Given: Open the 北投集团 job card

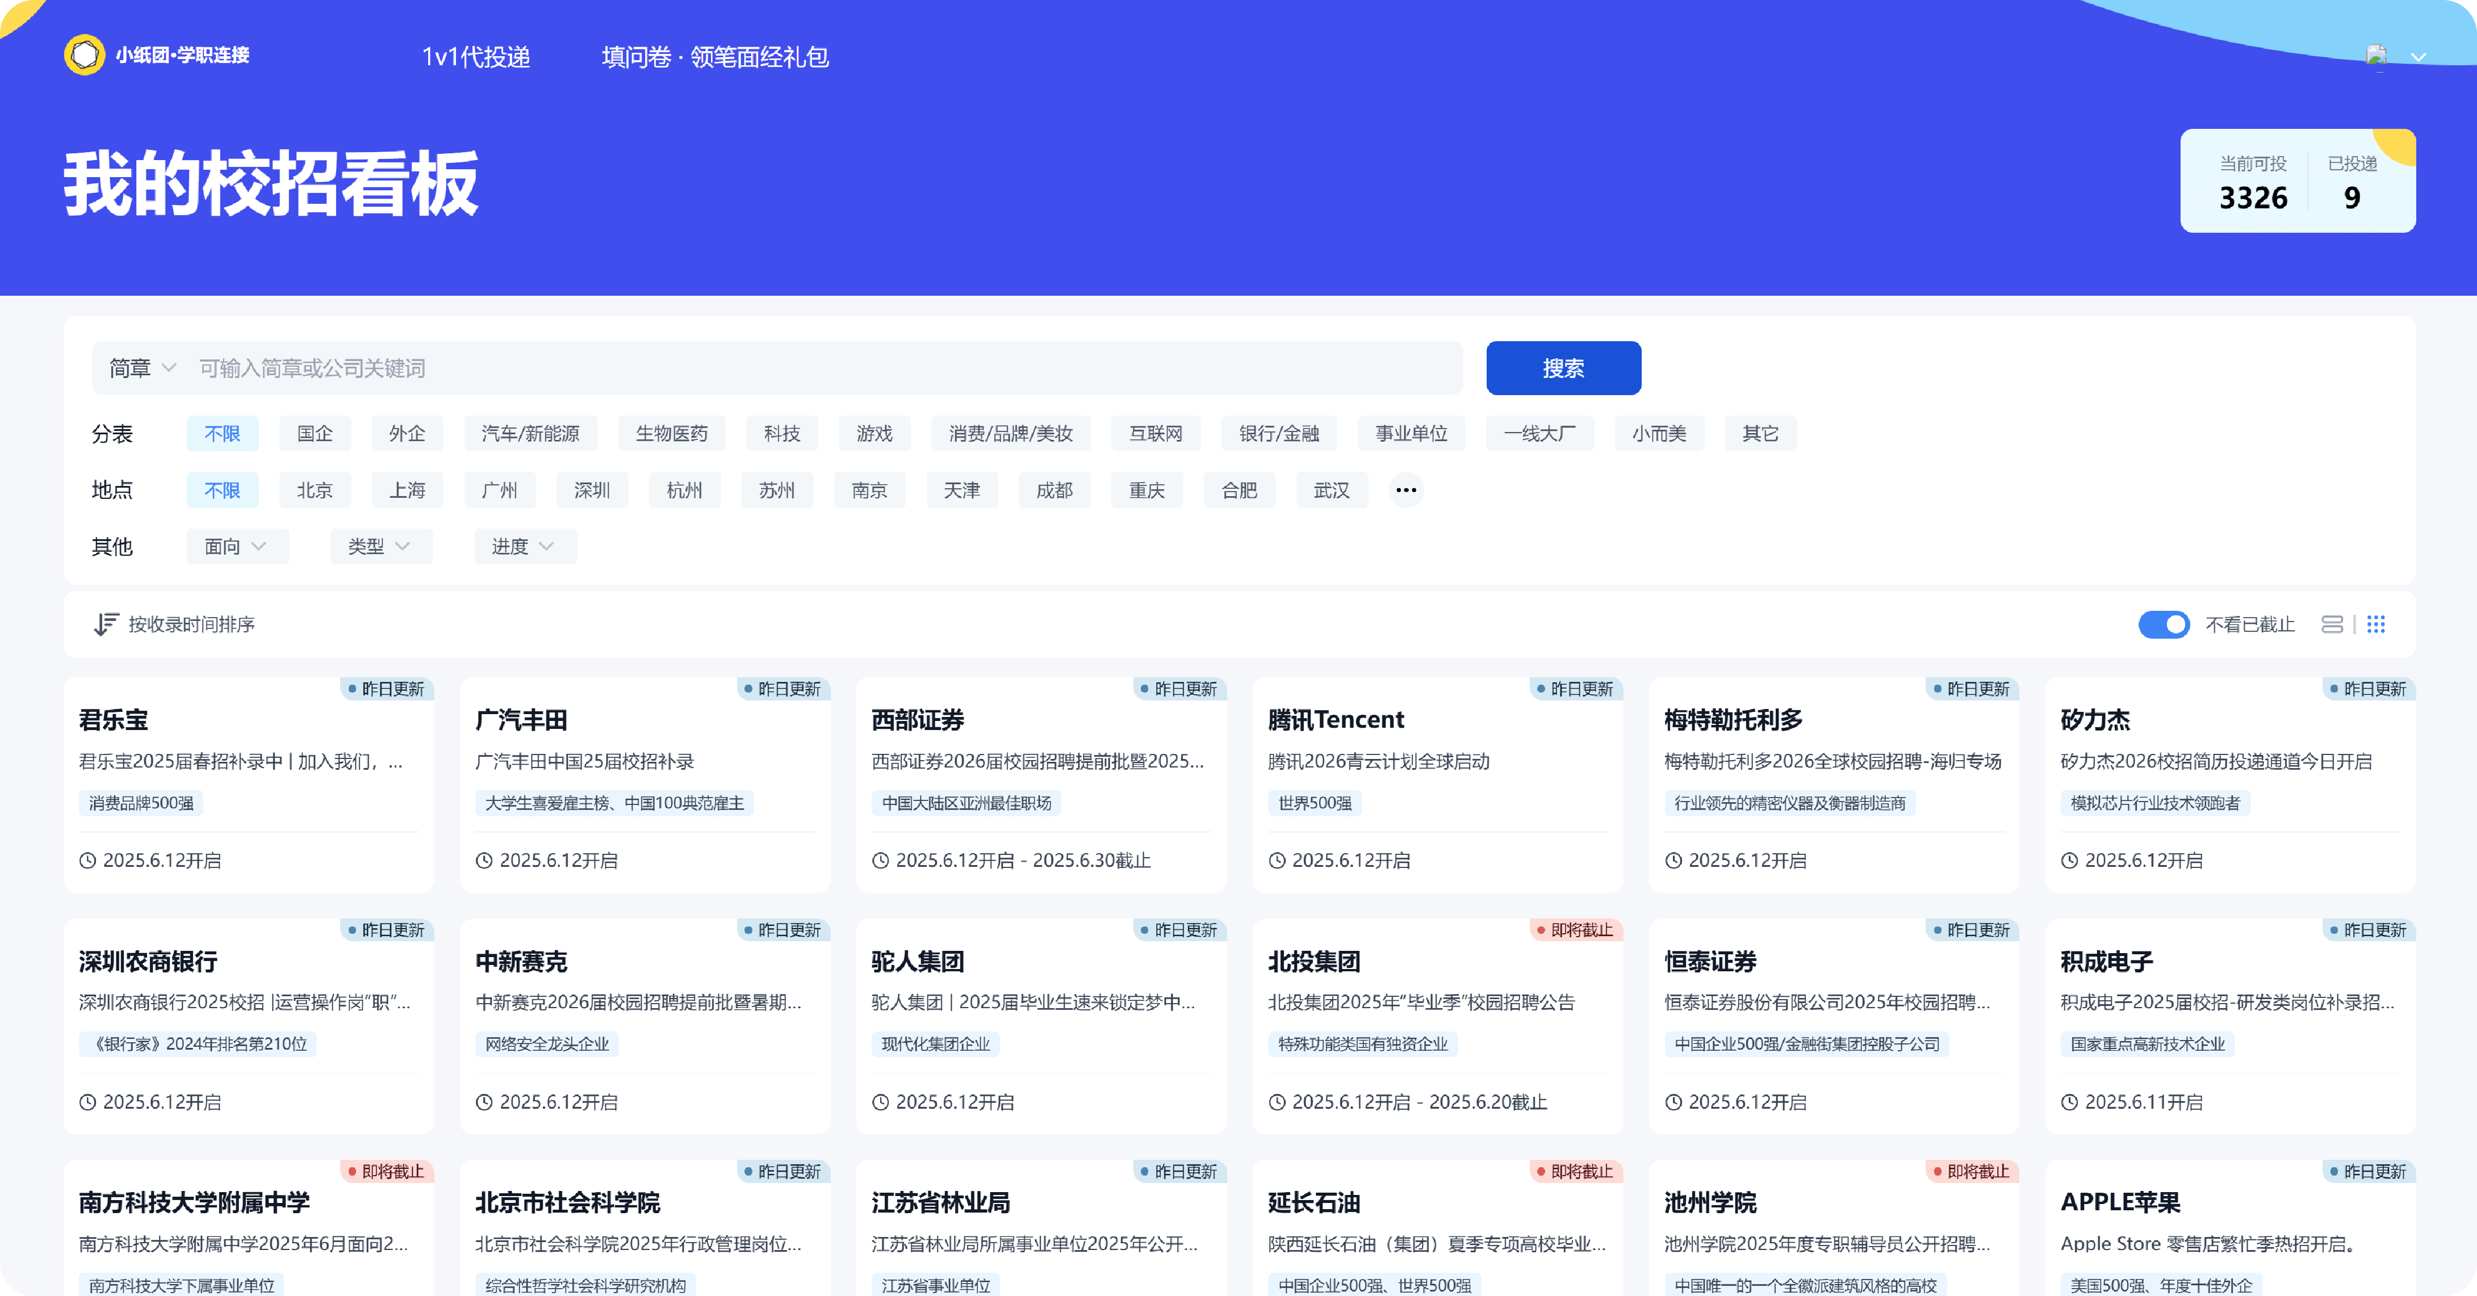Looking at the screenshot, I should [x=1437, y=1026].
